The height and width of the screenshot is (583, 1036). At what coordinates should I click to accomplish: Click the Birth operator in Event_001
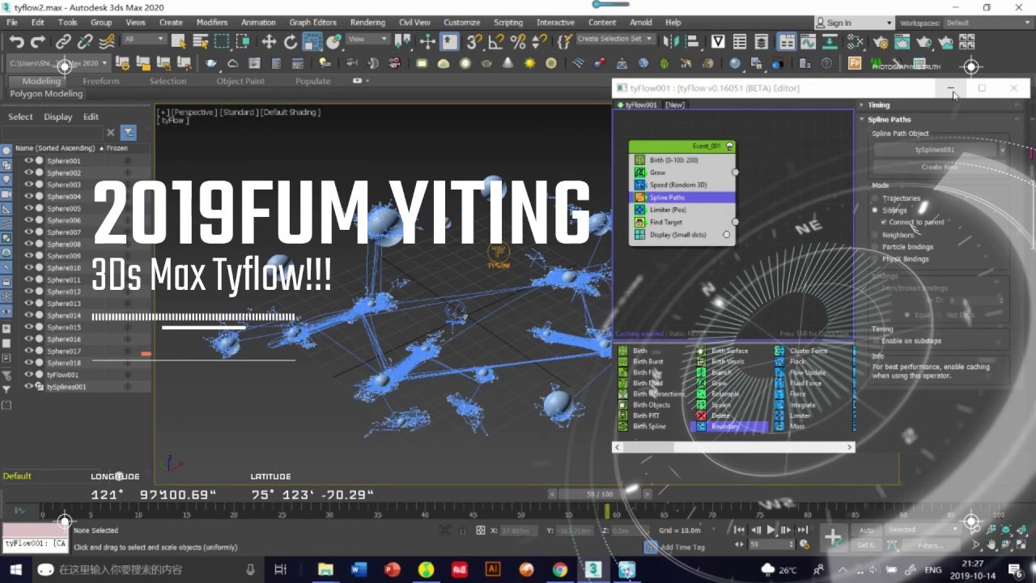pos(682,160)
